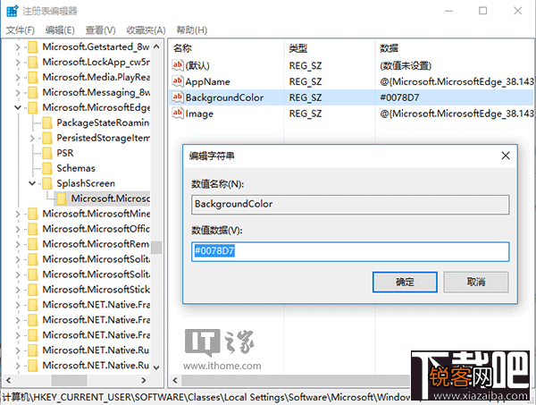Select the PSR key name
The width and height of the screenshot is (536, 405).
pyautogui.click(x=65, y=153)
